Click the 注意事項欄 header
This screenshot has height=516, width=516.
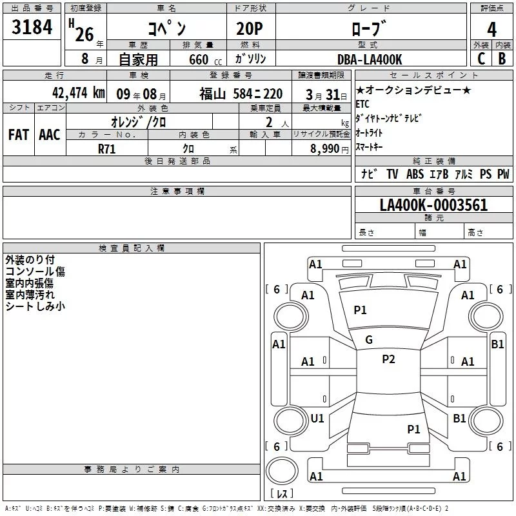pyautogui.click(x=177, y=191)
